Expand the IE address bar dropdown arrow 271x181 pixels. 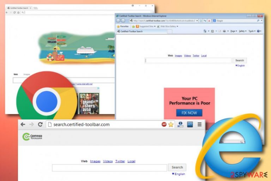pos(197,21)
